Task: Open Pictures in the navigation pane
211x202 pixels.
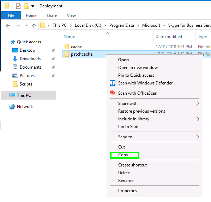Action: tap(27, 76)
